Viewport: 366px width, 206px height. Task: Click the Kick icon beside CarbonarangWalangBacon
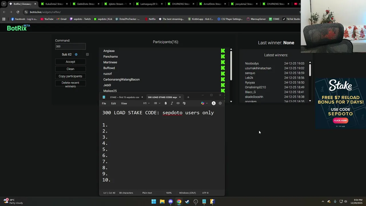coord(223,80)
